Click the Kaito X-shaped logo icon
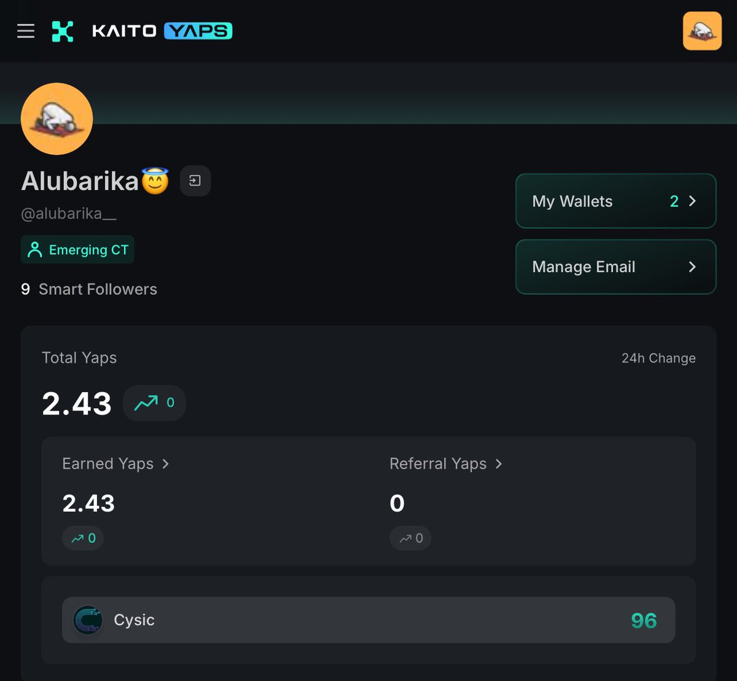 (63, 31)
